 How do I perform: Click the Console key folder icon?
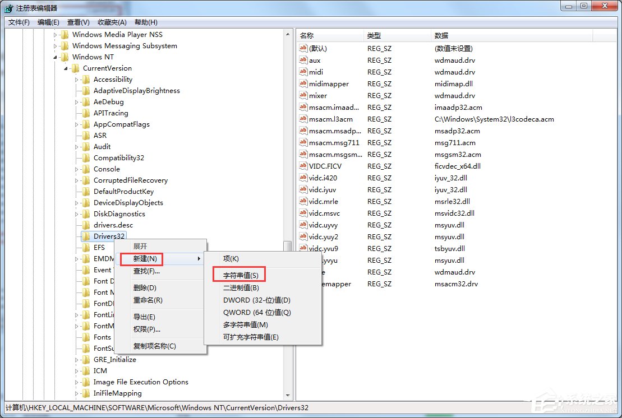click(86, 169)
